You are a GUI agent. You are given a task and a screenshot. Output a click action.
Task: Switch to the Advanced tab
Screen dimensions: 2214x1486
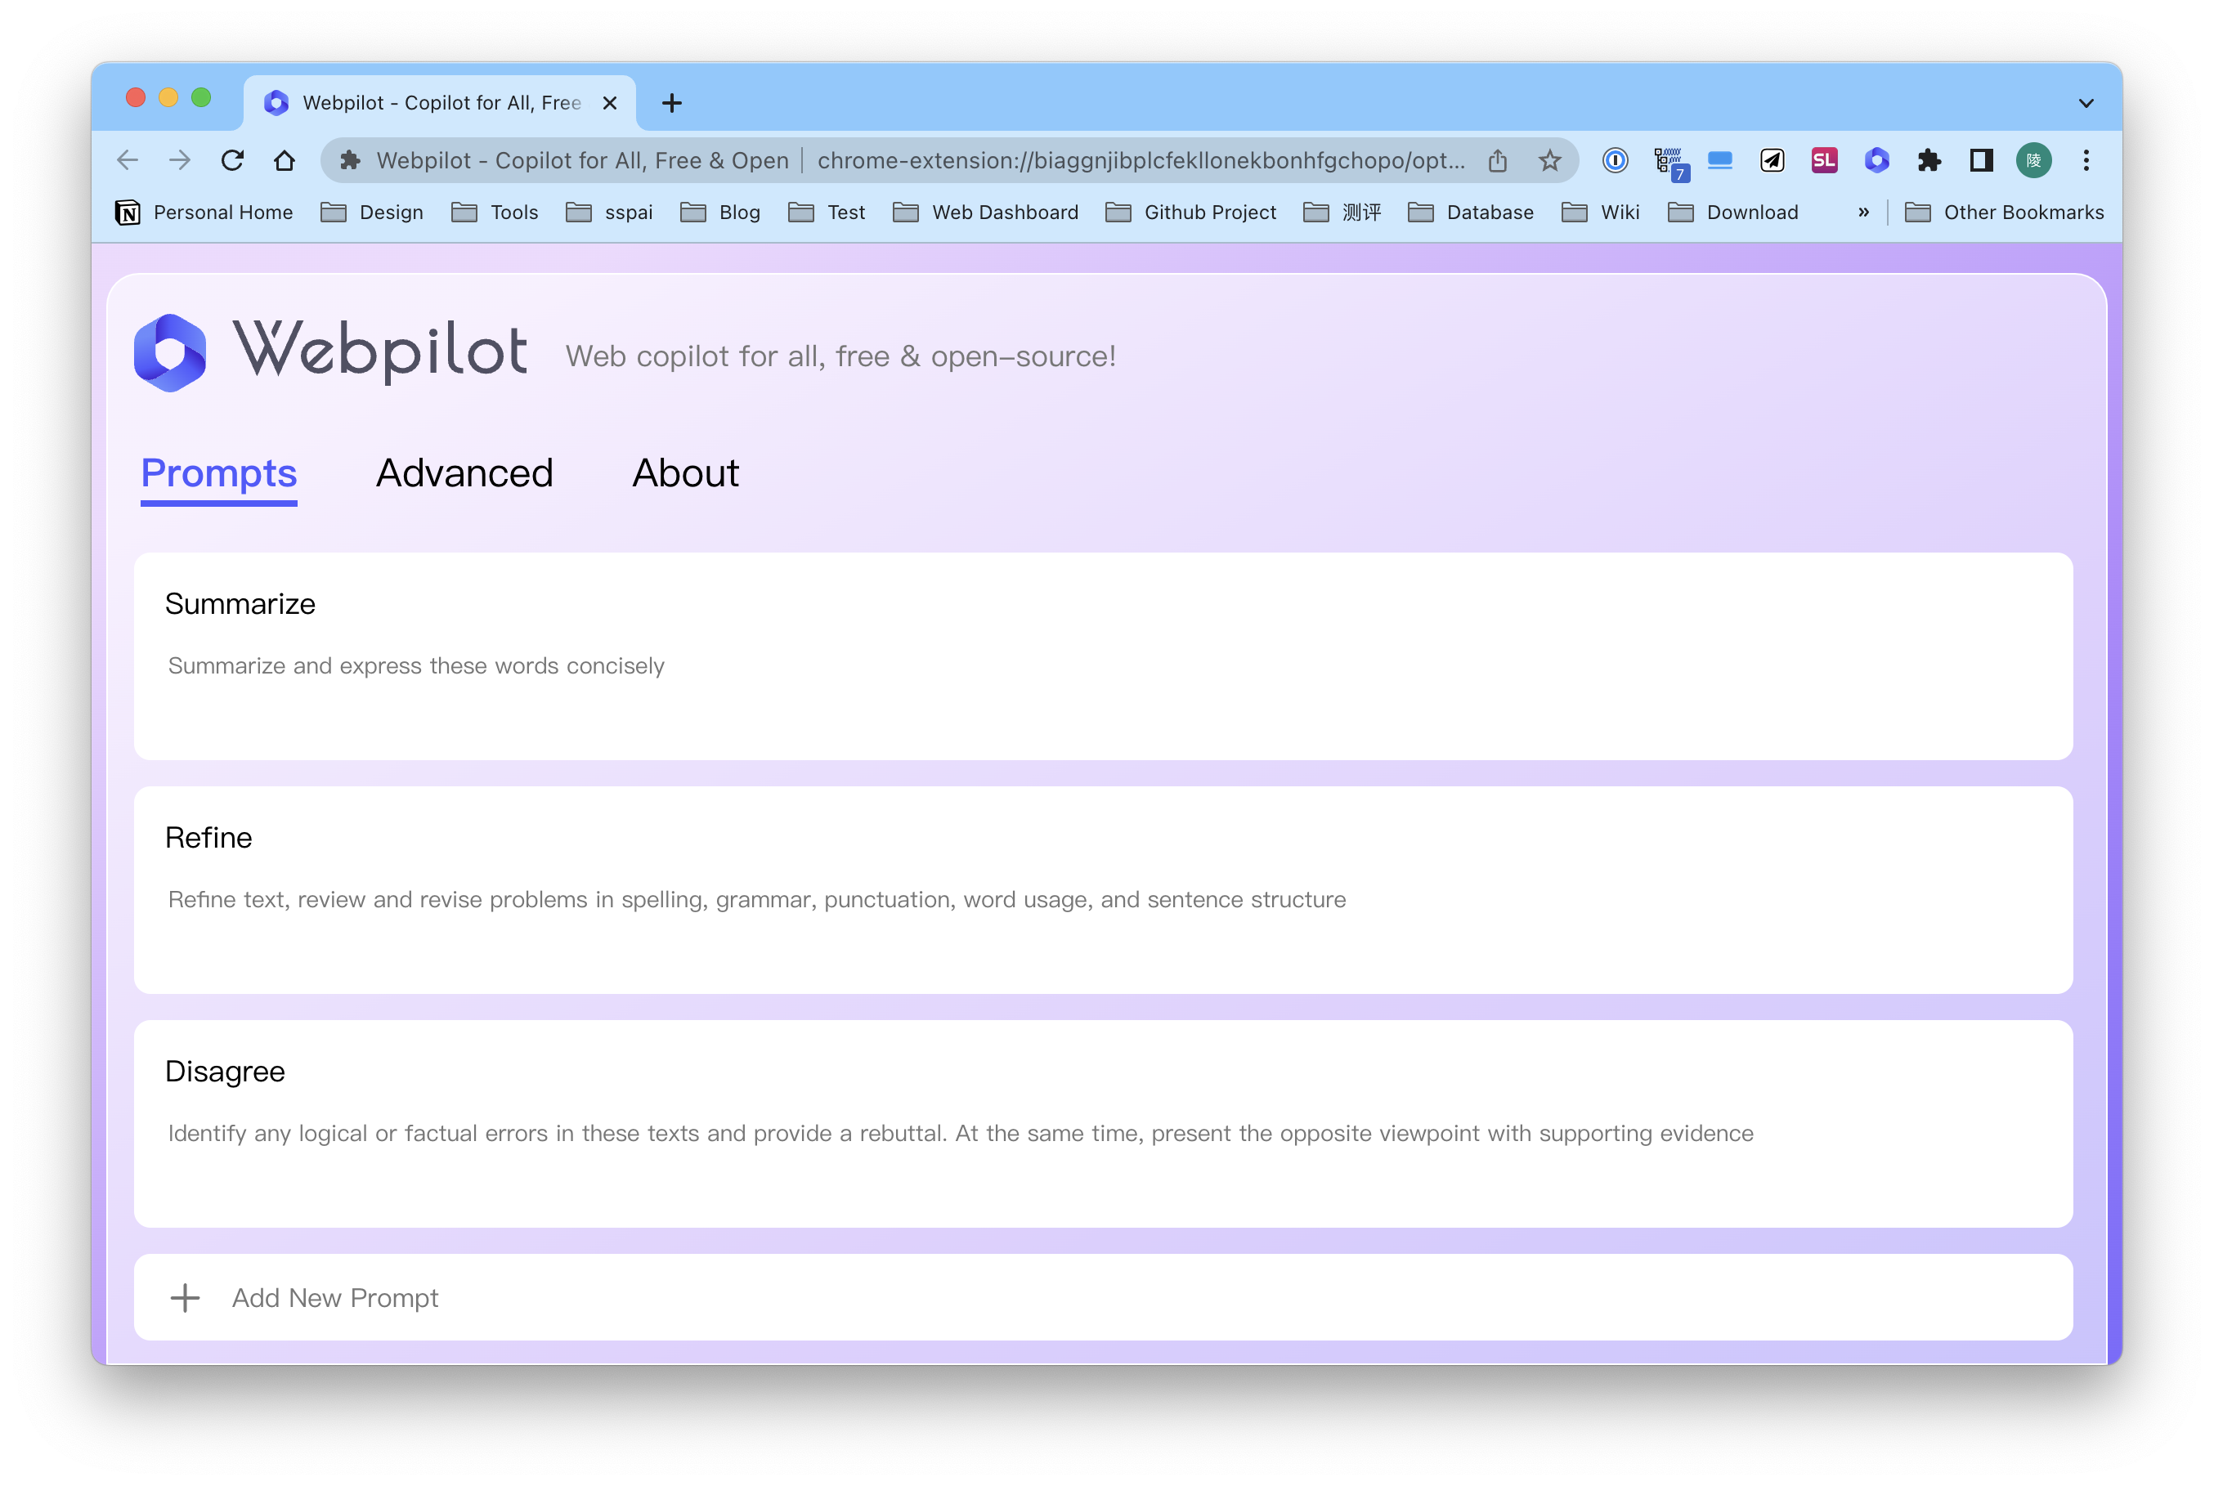point(464,473)
